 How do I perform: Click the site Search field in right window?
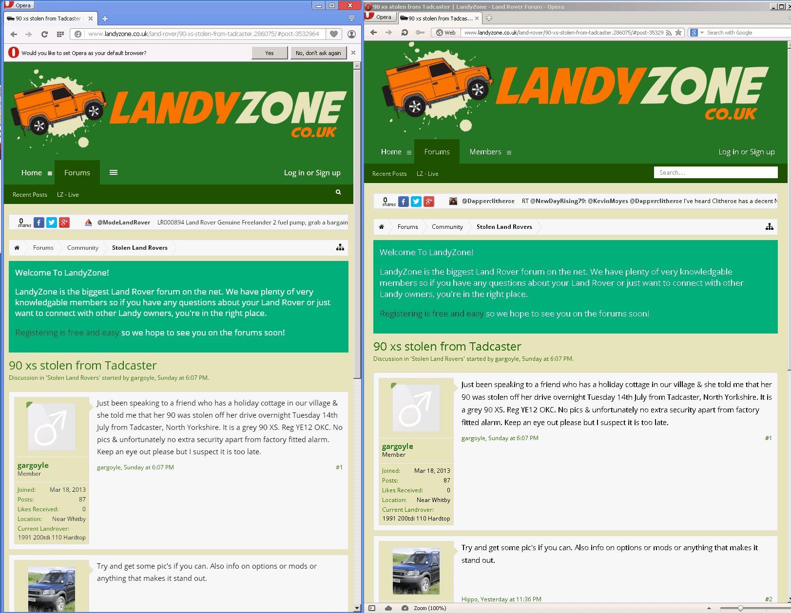[x=716, y=172]
